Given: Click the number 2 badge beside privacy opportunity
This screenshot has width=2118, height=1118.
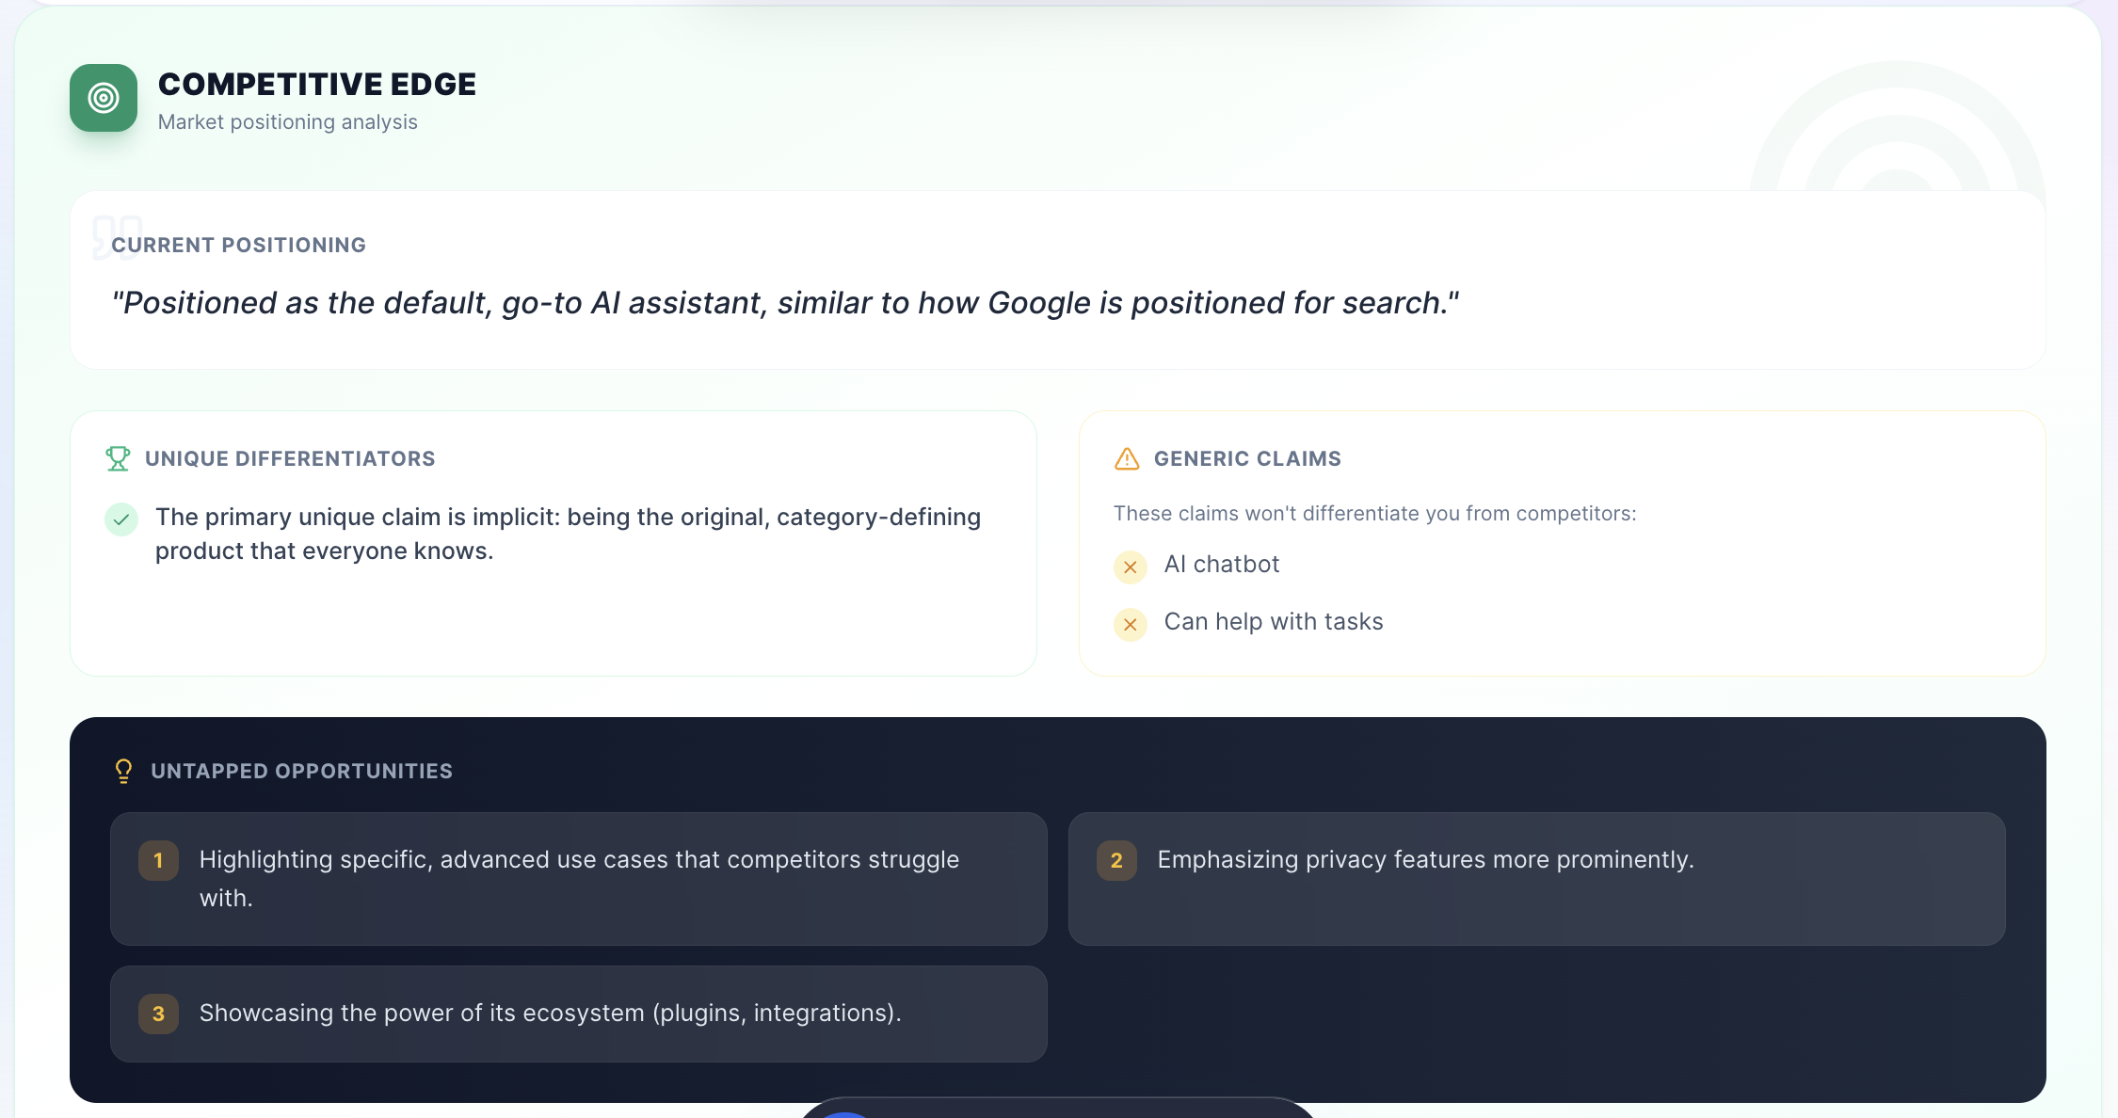Looking at the screenshot, I should [x=1116, y=860].
